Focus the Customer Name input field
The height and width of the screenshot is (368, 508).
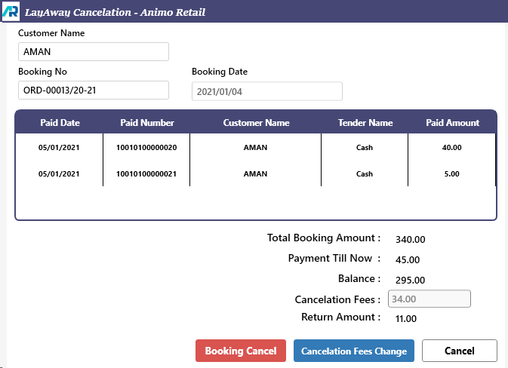(93, 52)
